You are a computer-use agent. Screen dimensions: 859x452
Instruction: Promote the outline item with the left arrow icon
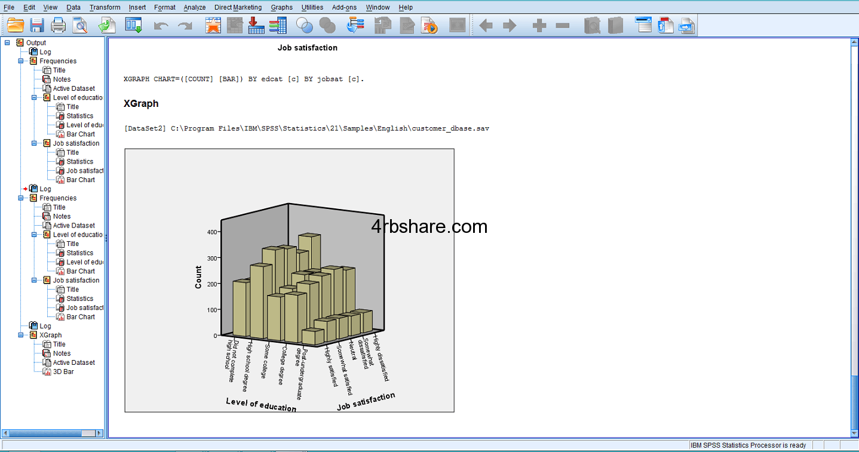click(486, 26)
